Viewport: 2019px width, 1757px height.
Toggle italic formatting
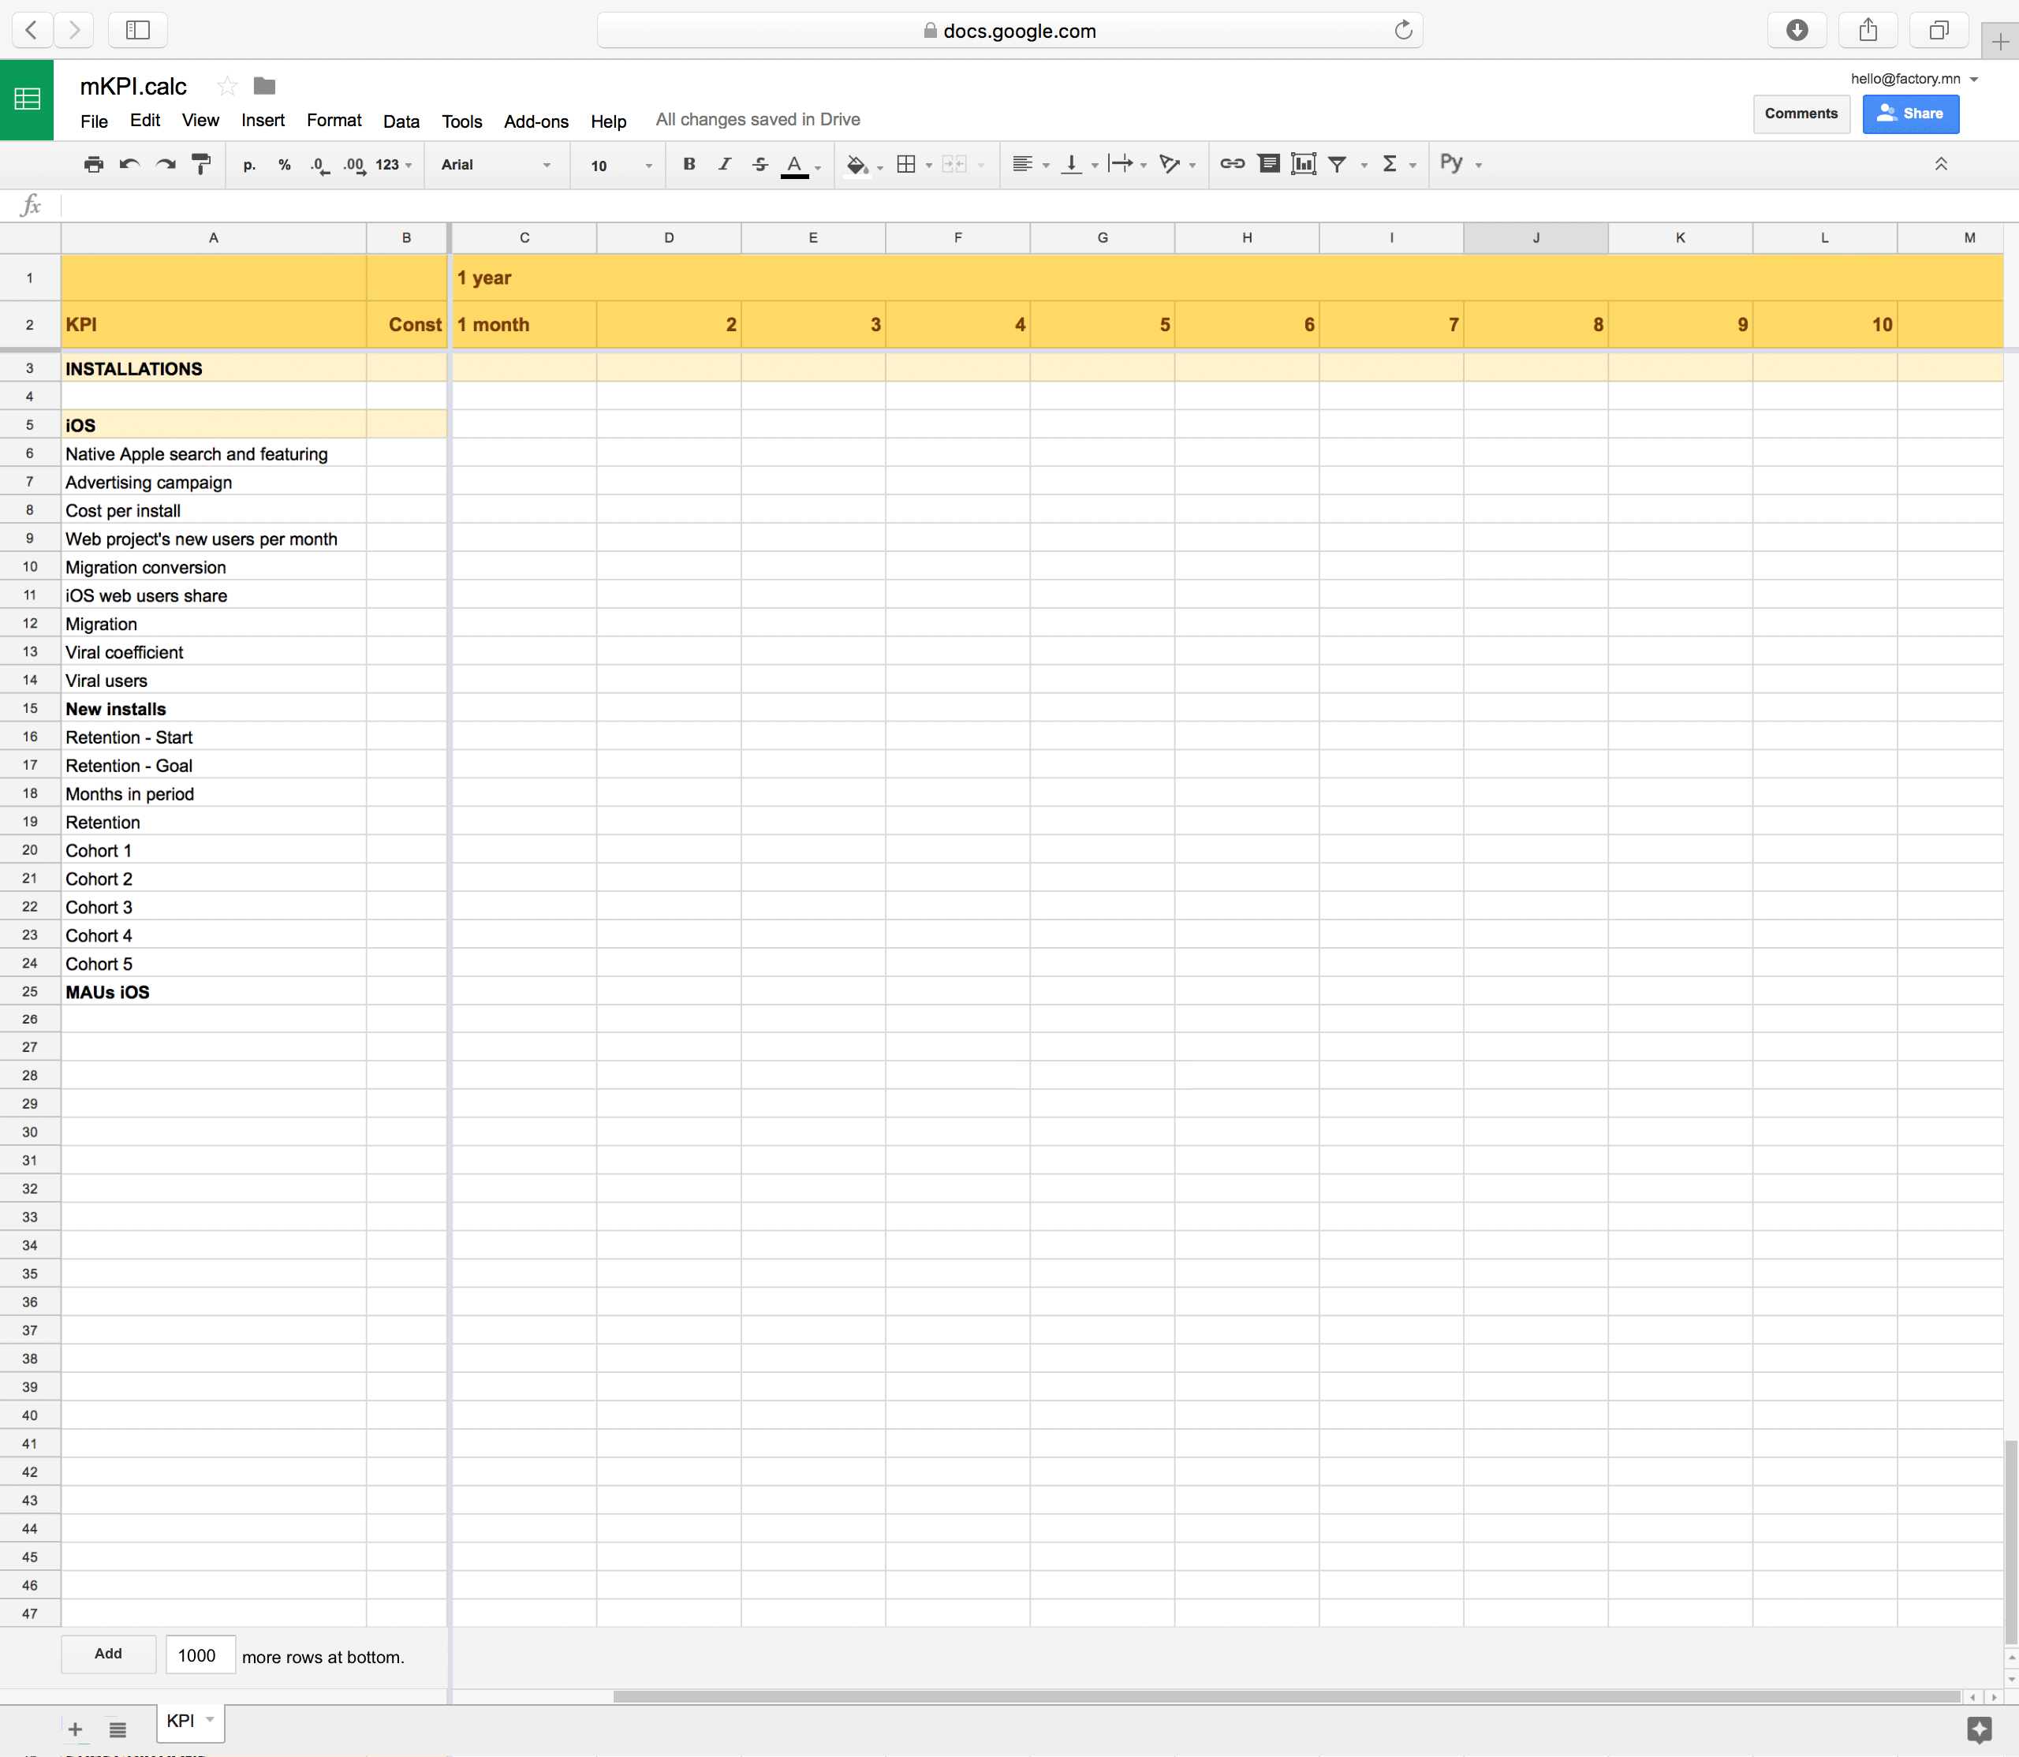click(x=725, y=165)
